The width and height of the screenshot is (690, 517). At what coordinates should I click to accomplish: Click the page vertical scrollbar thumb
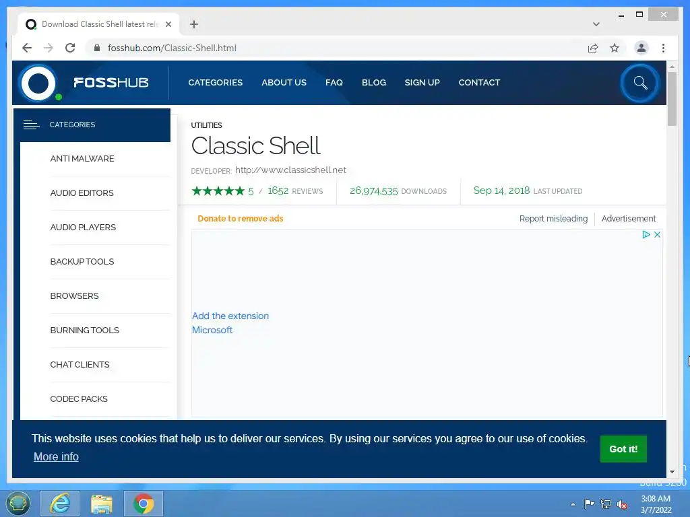click(672, 99)
